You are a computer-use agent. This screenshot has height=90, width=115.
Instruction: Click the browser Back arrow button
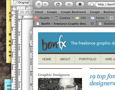pyautogui.click(x=38, y=4)
